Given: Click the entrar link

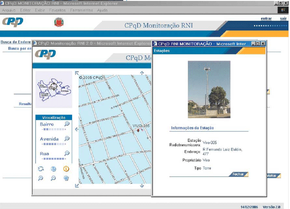Looking at the screenshot, I should point(266,19).
